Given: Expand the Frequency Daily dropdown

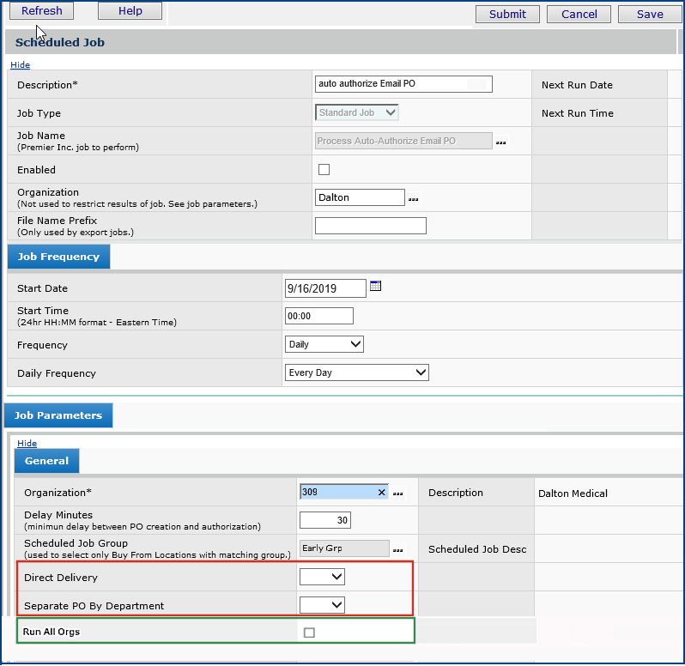Looking at the screenshot, I should [x=324, y=344].
